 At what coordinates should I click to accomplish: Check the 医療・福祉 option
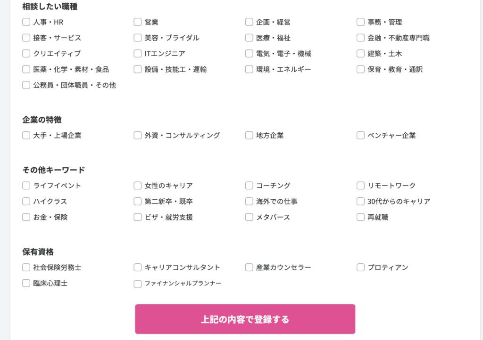click(x=249, y=38)
